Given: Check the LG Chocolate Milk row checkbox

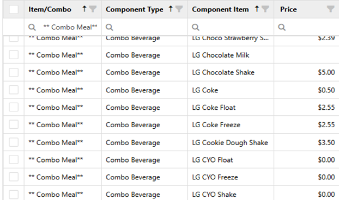Looking at the screenshot, I should click(14, 55).
